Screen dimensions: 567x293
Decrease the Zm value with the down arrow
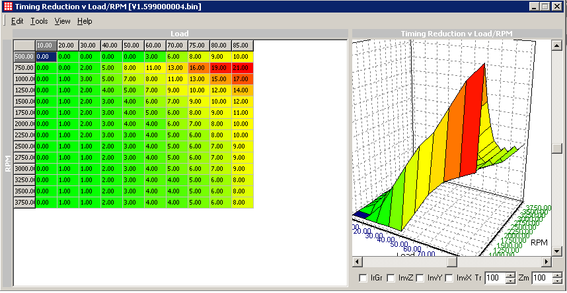[x=556, y=282]
